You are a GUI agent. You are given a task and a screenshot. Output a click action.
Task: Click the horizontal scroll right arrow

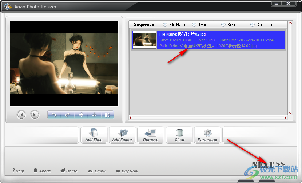[x=285, y=118]
